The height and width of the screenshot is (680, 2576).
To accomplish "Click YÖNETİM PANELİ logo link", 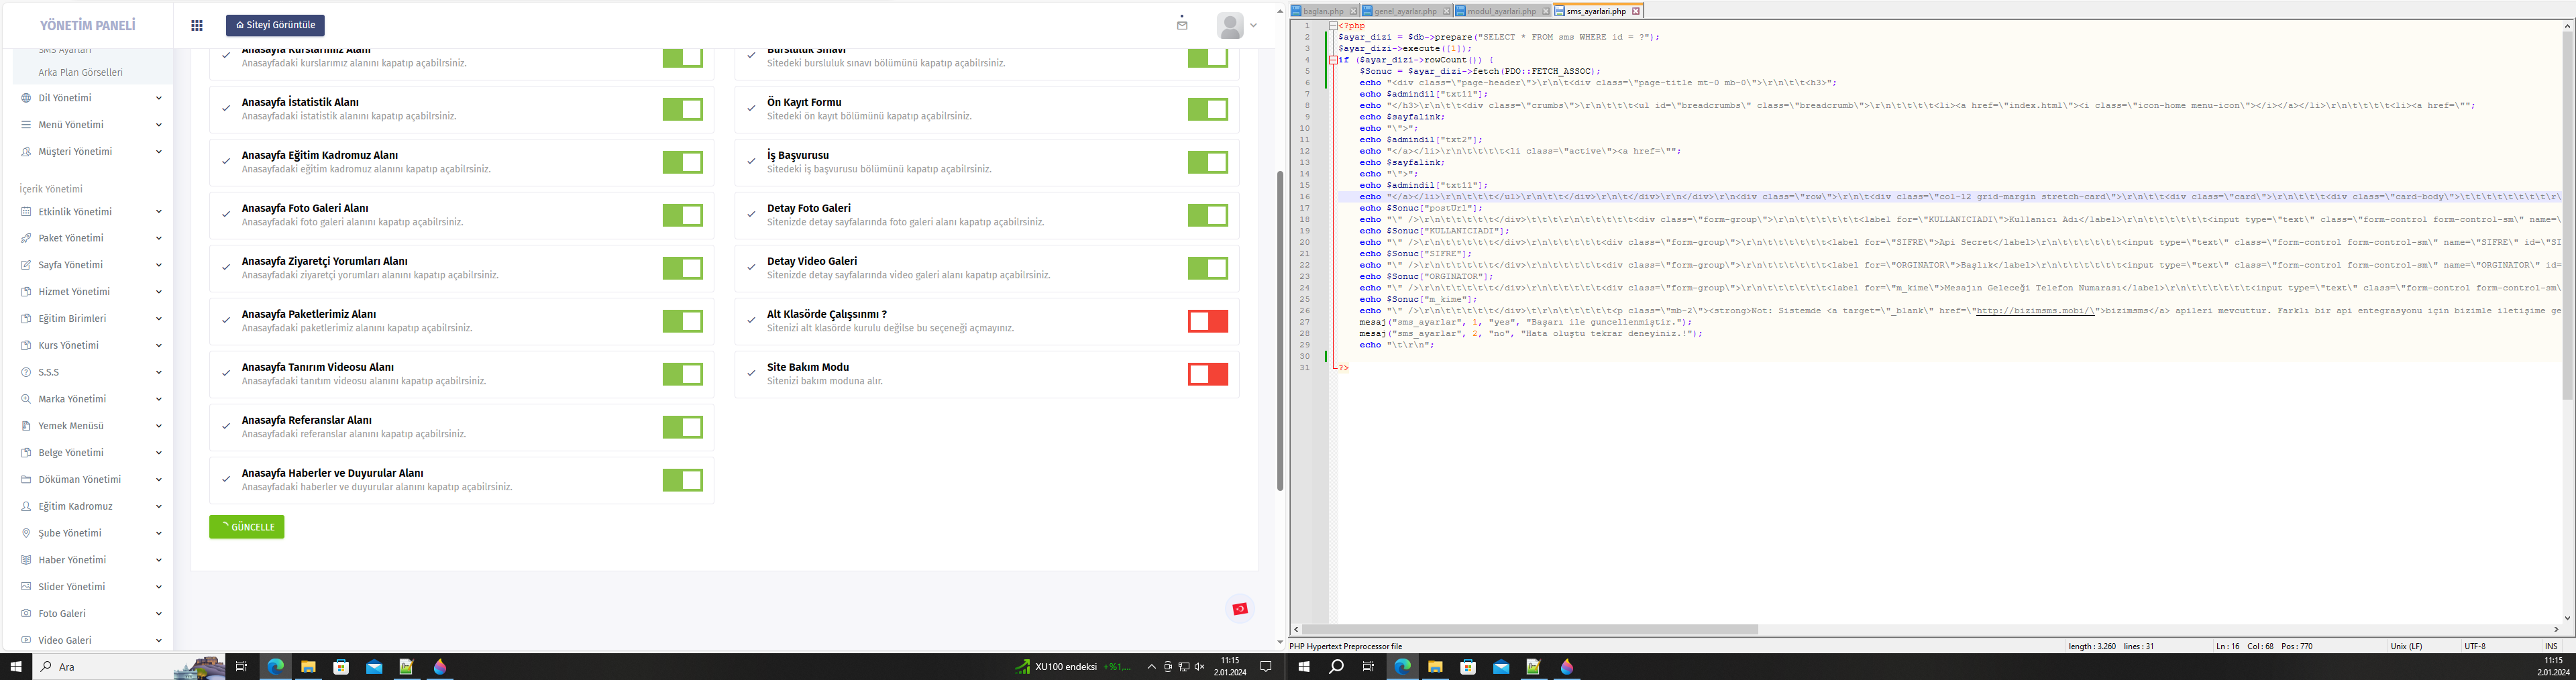I will (x=88, y=25).
